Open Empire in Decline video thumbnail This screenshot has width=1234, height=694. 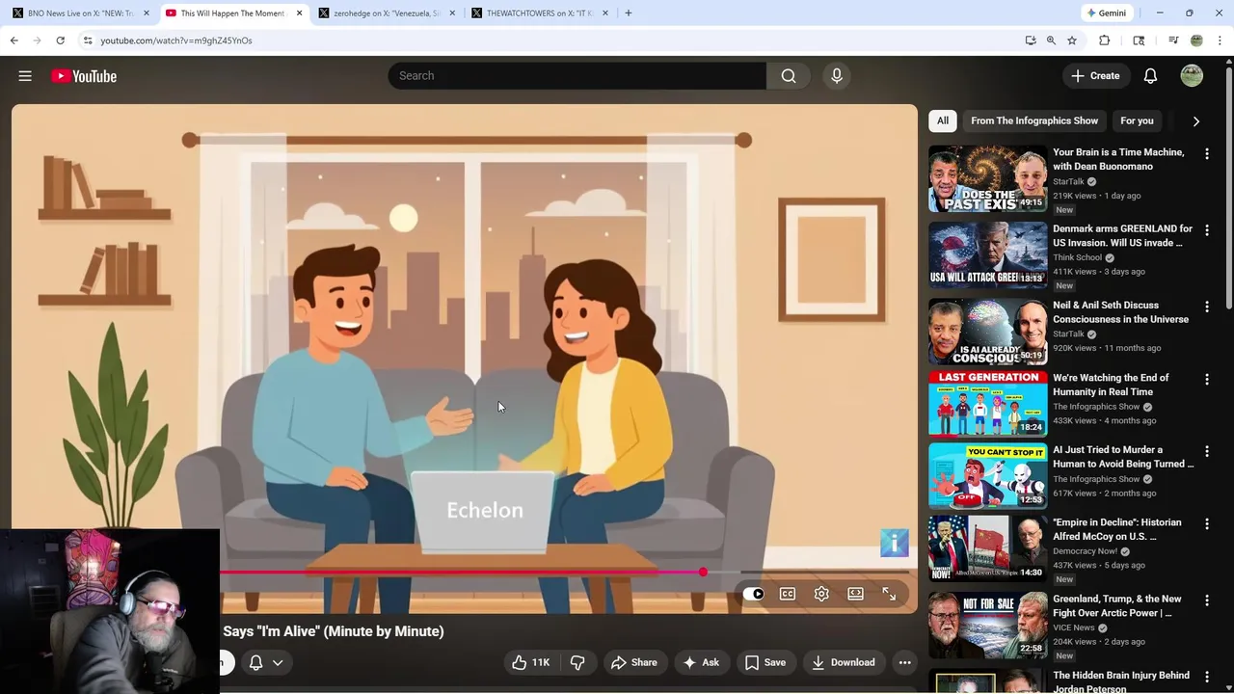987,548
